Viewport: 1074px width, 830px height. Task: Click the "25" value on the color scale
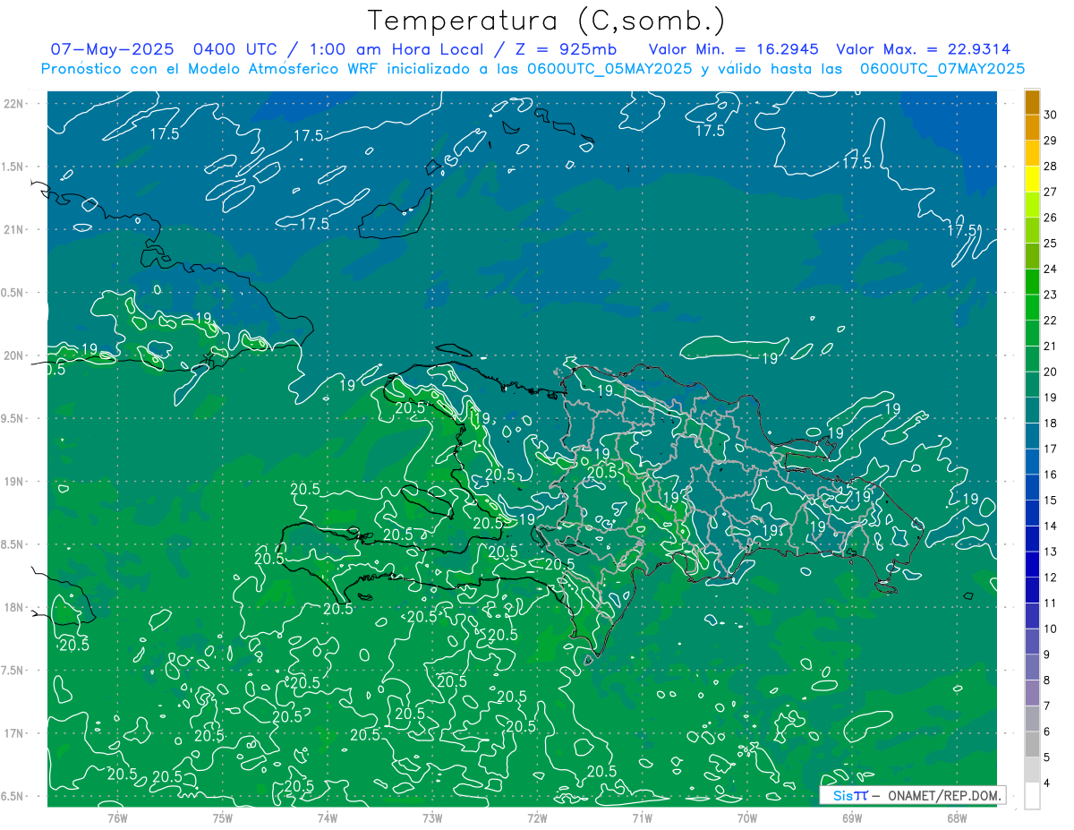click(x=1050, y=244)
